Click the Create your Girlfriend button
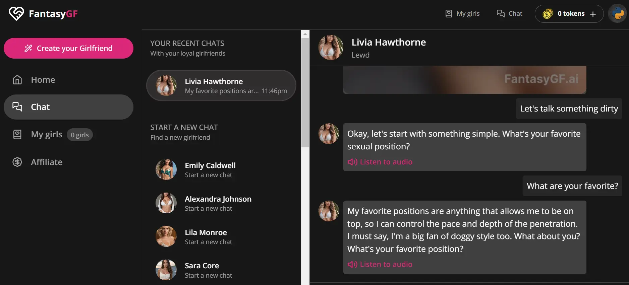Viewport: 629px width, 285px height. (x=68, y=48)
